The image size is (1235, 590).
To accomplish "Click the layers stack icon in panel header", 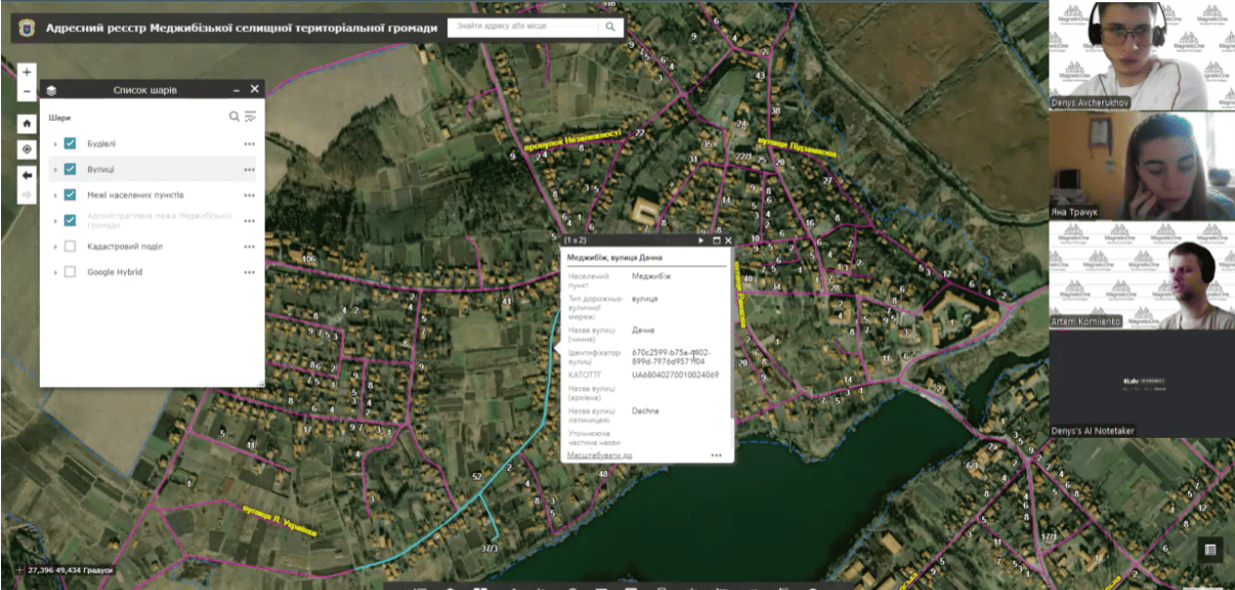I will 51,90.
